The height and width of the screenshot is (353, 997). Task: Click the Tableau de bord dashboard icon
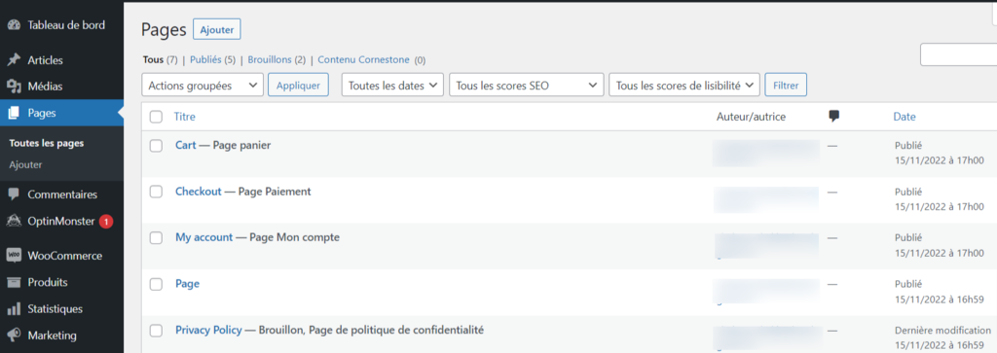click(x=14, y=25)
